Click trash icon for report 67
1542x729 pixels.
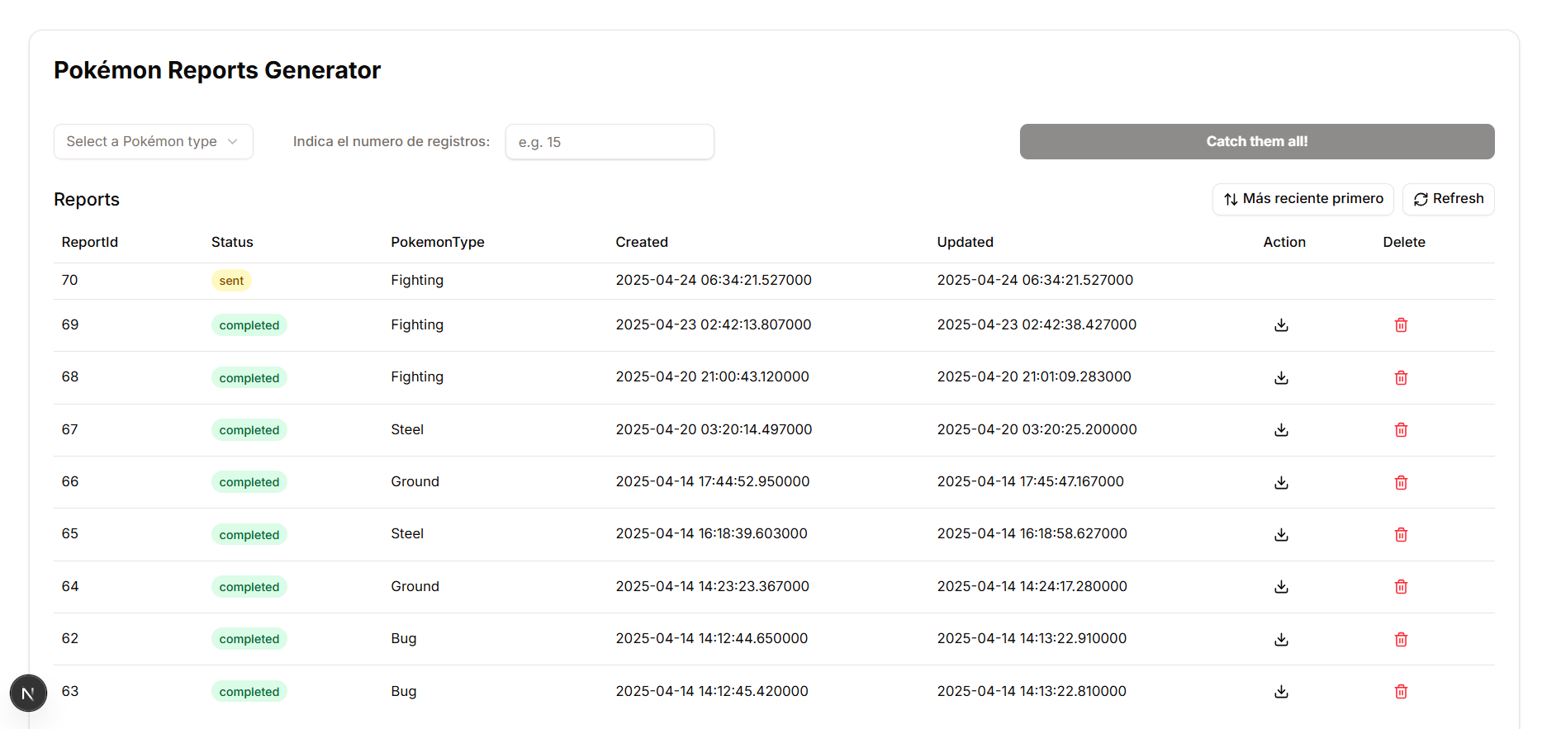pos(1401,430)
